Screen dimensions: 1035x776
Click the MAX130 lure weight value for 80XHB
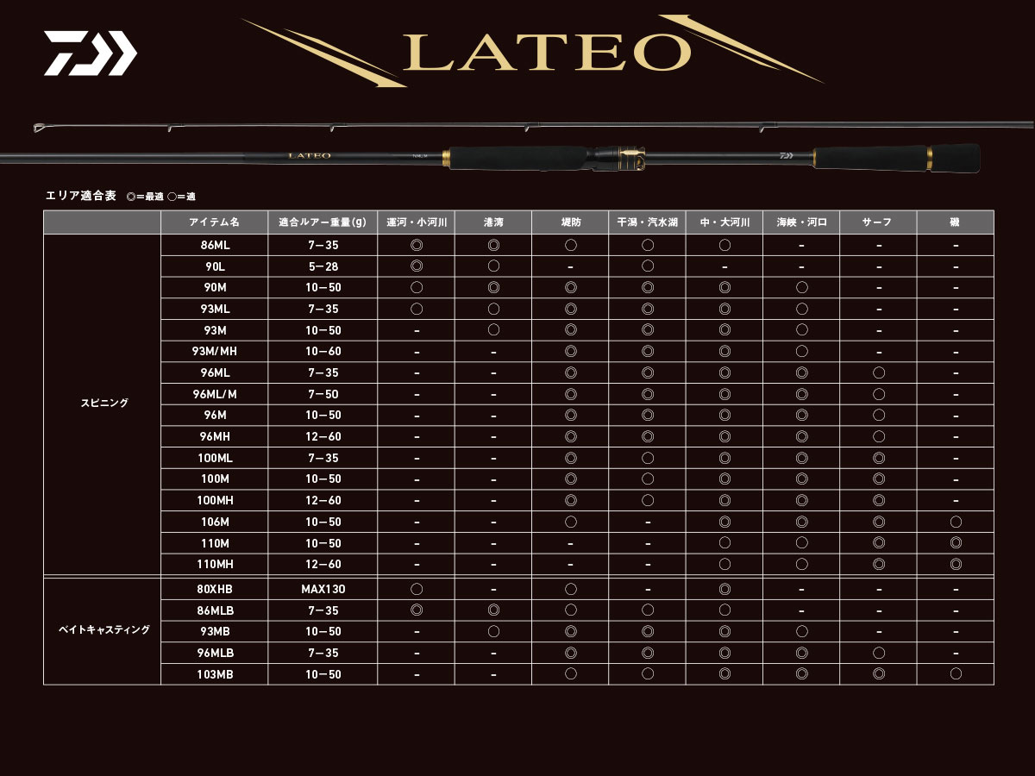[322, 588]
